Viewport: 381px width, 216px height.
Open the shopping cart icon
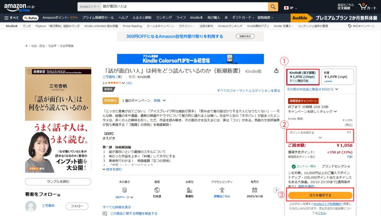pos(367,7)
